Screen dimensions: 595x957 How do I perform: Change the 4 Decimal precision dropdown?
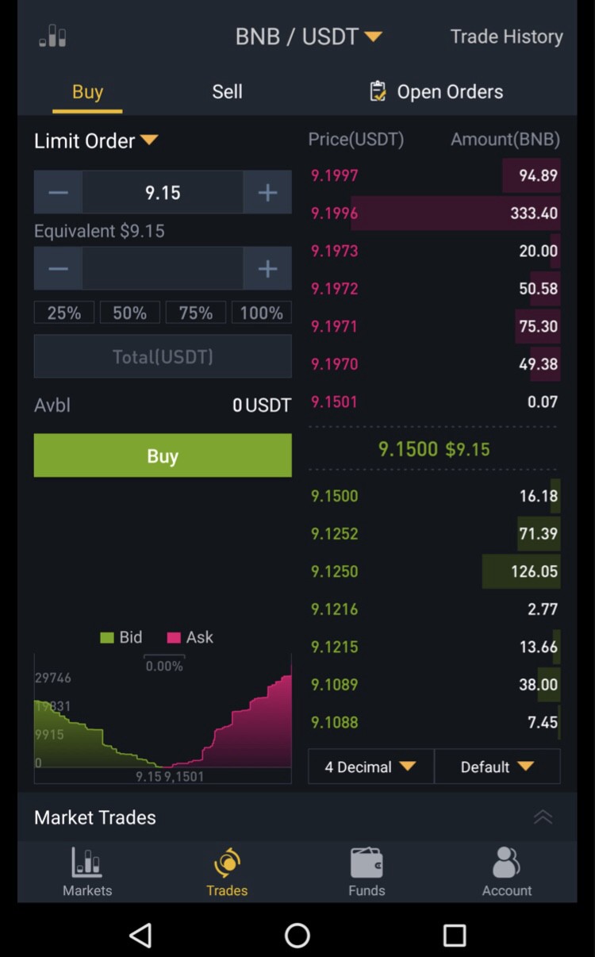click(x=370, y=767)
